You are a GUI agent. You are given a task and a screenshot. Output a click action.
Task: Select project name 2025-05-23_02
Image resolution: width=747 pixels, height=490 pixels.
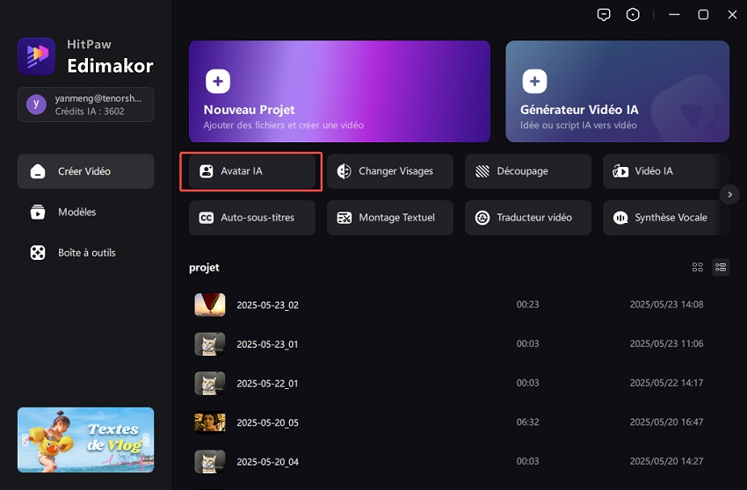click(268, 305)
